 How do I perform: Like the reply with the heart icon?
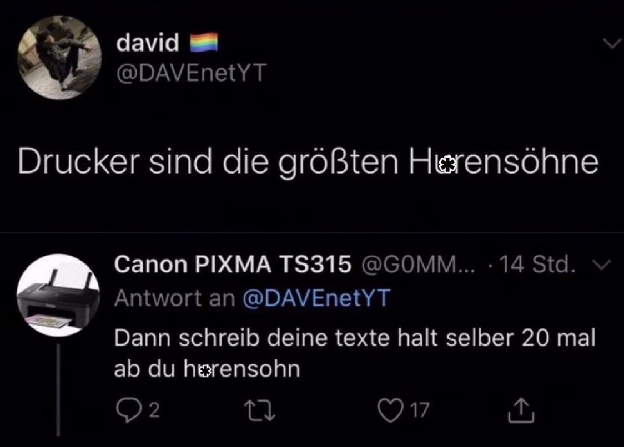[x=390, y=410]
